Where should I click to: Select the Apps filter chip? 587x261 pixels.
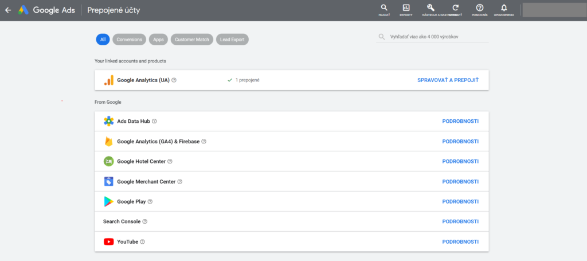158,40
